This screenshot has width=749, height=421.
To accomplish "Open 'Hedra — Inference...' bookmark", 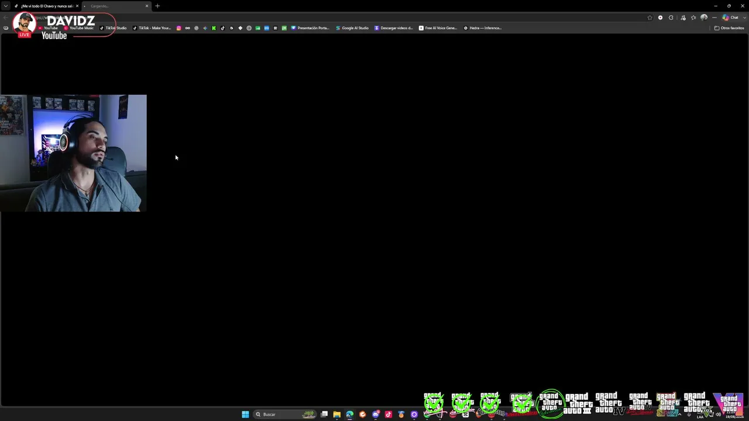I will click(483, 28).
